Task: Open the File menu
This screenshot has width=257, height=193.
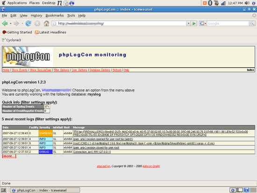Action: coord(4,15)
